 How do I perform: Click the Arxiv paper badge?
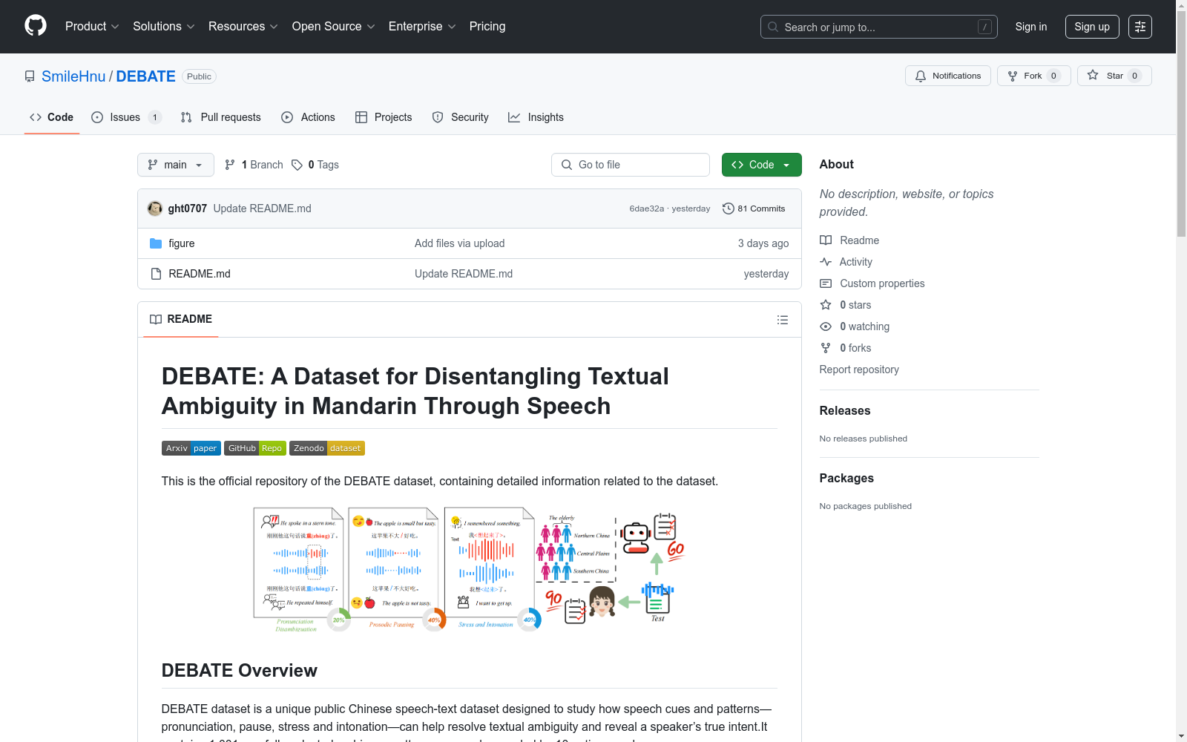coord(191,448)
